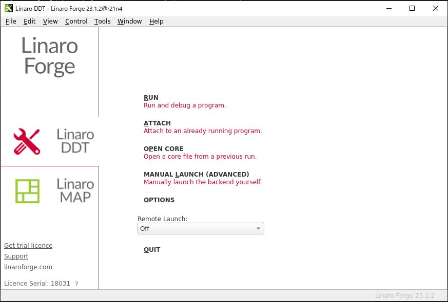Viewport: 448px width, 302px height.
Task: Open the Control menu
Action: tap(76, 21)
